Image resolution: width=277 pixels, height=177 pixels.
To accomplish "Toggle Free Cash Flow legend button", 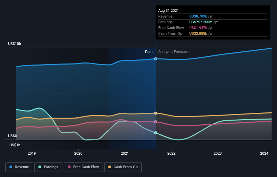I will (83, 167).
